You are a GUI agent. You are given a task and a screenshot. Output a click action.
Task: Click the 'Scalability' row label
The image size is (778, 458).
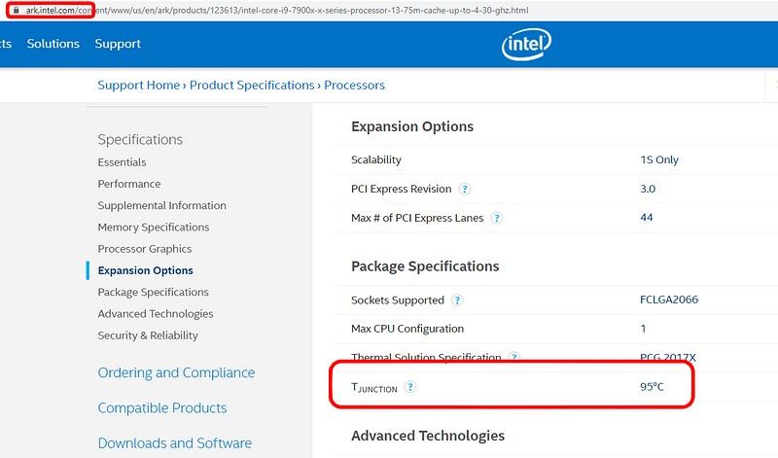(x=376, y=159)
